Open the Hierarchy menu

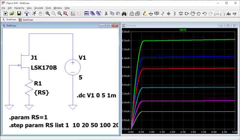point(19,8)
